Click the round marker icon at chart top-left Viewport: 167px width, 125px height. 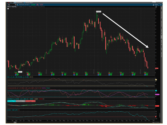point(8,9)
